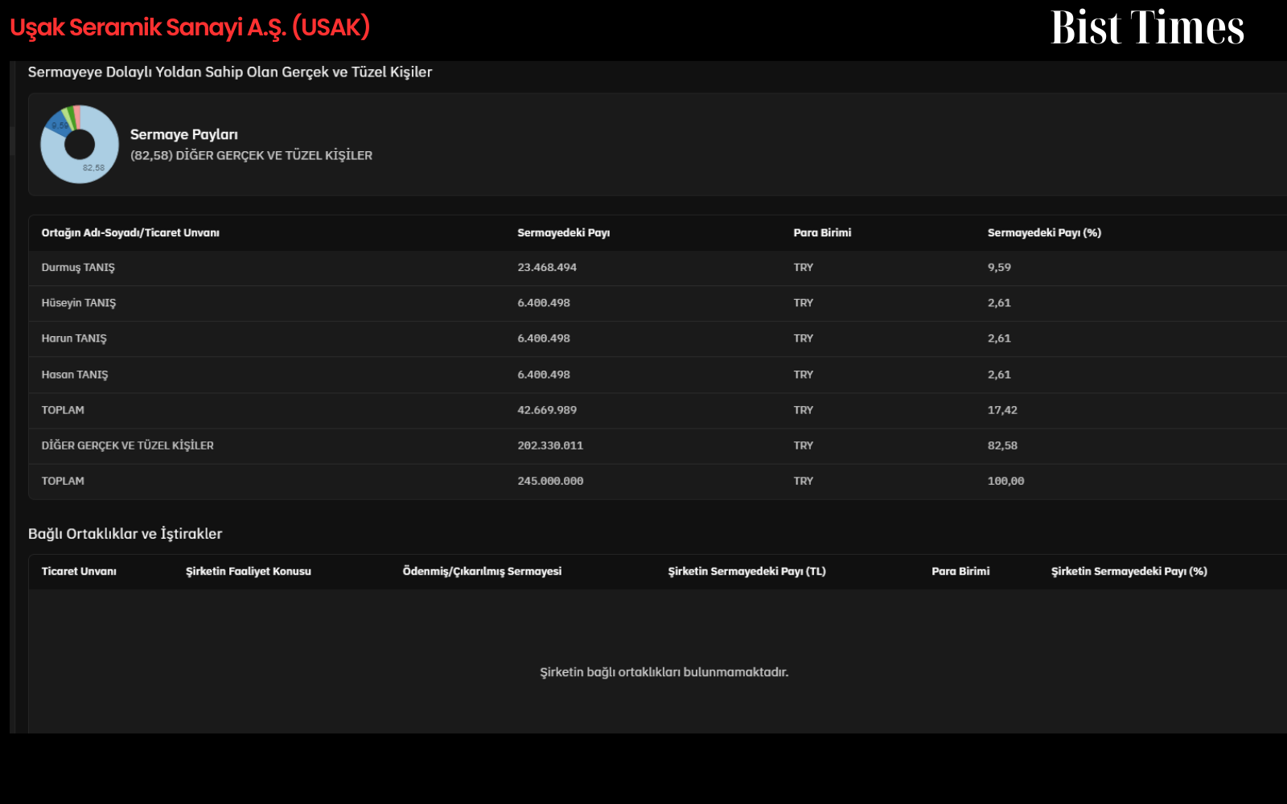The width and height of the screenshot is (1287, 804).
Task: Click the 'Ortağın Adı-Soyadı/Ticaret Unvanı' column header
Action: pos(130,233)
